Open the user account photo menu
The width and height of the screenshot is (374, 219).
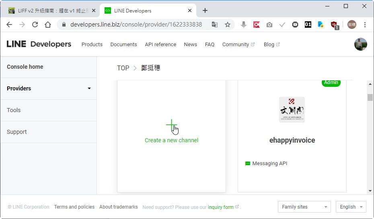[x=360, y=44]
